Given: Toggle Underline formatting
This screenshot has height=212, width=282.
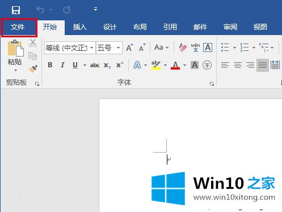Looking at the screenshot, I should point(75,65).
